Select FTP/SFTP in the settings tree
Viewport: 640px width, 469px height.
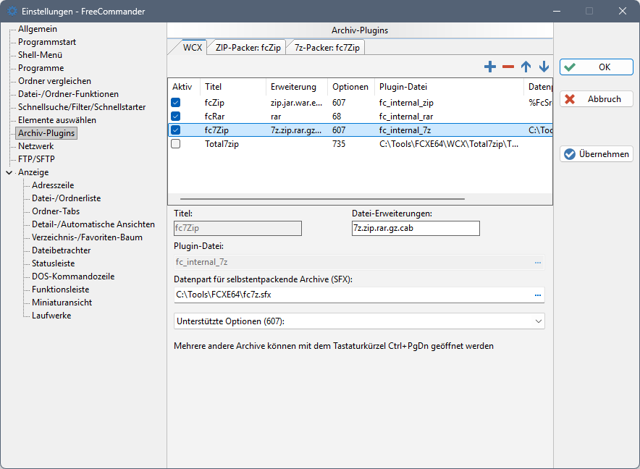tap(36, 159)
